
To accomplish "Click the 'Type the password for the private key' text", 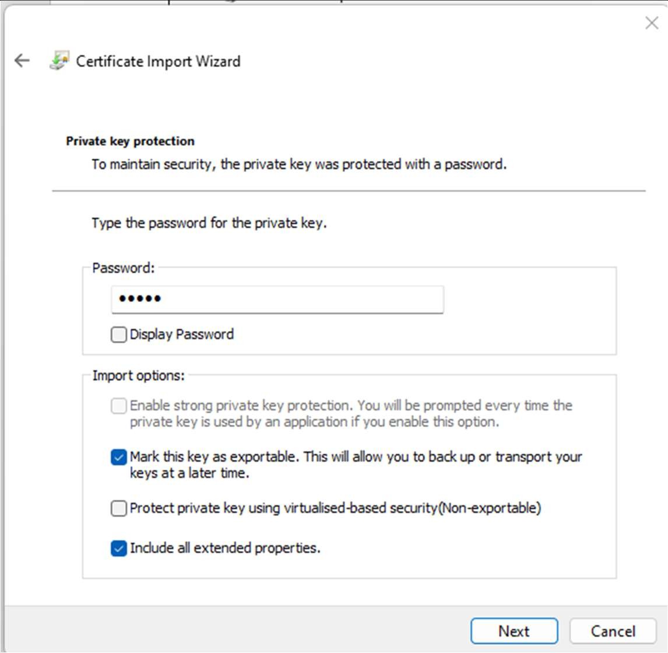I will click(x=209, y=223).
